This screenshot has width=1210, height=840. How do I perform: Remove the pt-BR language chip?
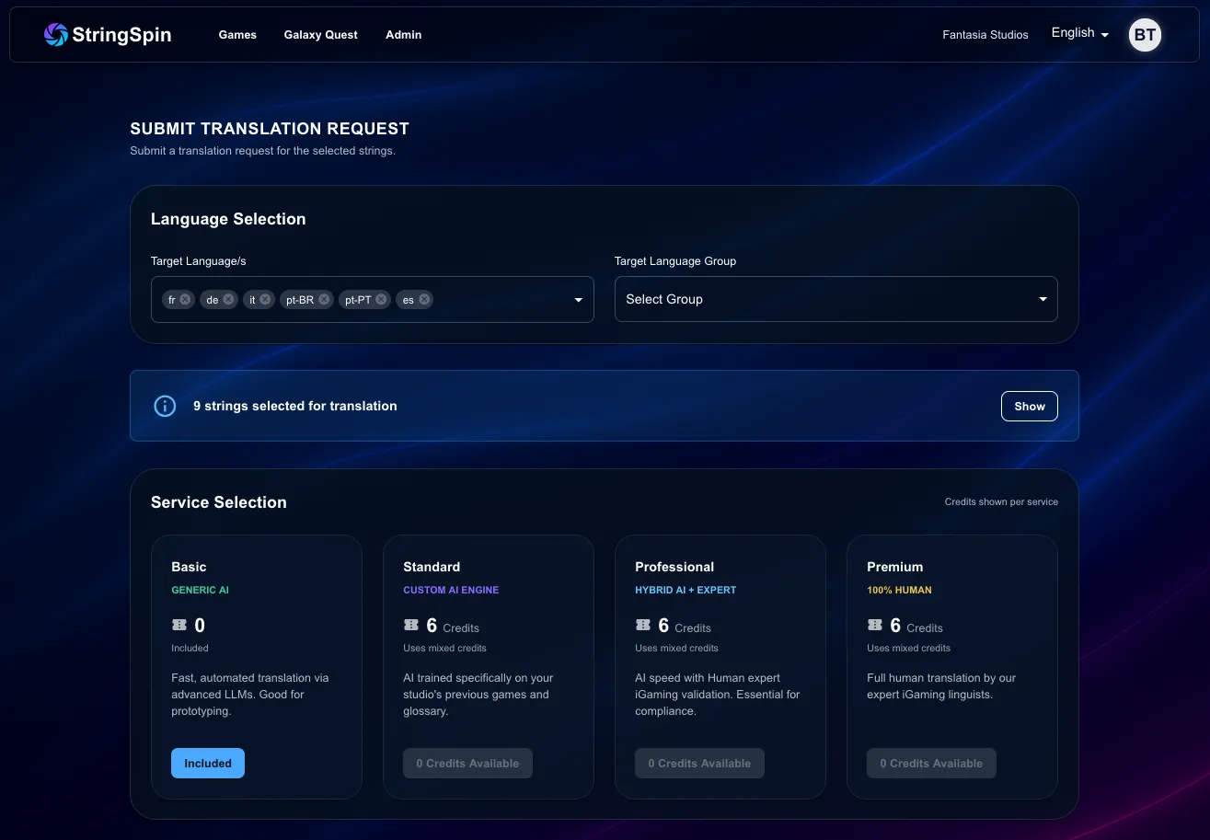click(x=323, y=299)
